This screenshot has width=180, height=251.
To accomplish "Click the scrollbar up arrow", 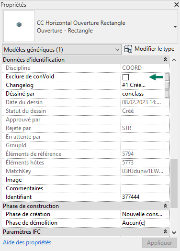I will 174,60.
